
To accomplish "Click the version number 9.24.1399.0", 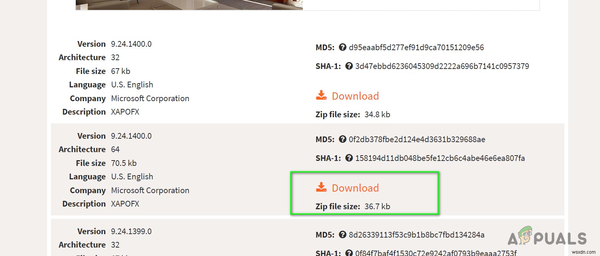I will click(131, 231).
